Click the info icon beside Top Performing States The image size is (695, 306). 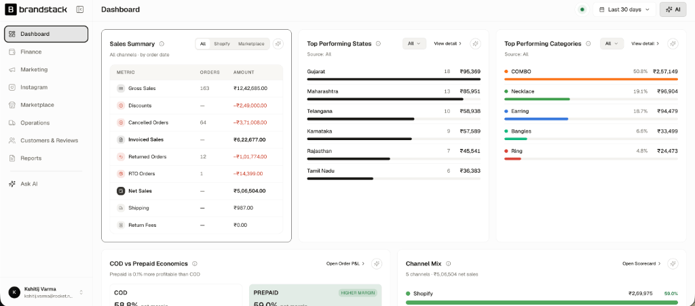tap(378, 44)
